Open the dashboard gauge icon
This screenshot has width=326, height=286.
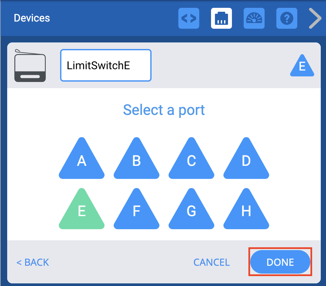pos(254,18)
